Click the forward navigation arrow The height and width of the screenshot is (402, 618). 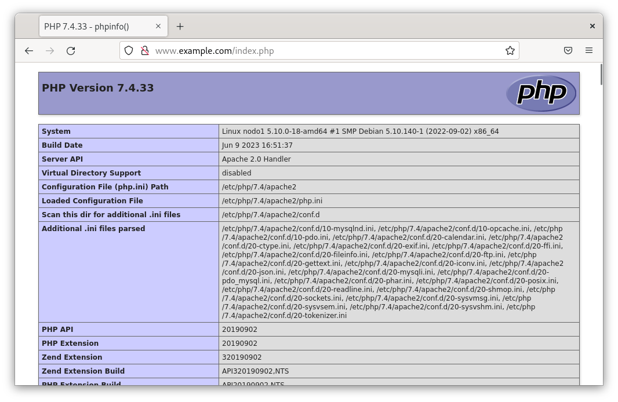[50, 51]
